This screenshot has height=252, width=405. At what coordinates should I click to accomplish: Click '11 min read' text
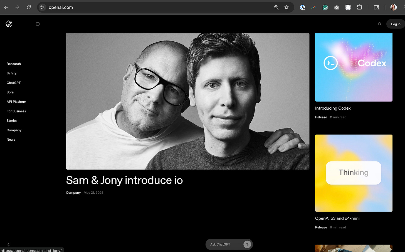pyautogui.click(x=338, y=117)
